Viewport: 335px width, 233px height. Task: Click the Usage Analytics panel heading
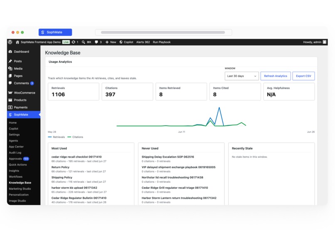(x=60, y=62)
